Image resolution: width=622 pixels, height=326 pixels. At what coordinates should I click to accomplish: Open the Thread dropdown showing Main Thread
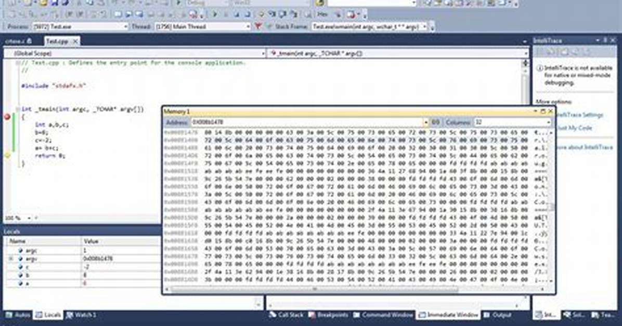203,26
